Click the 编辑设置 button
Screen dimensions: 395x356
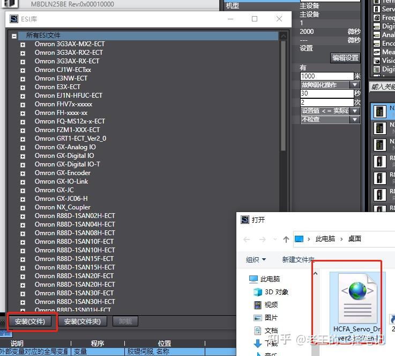(345, 58)
